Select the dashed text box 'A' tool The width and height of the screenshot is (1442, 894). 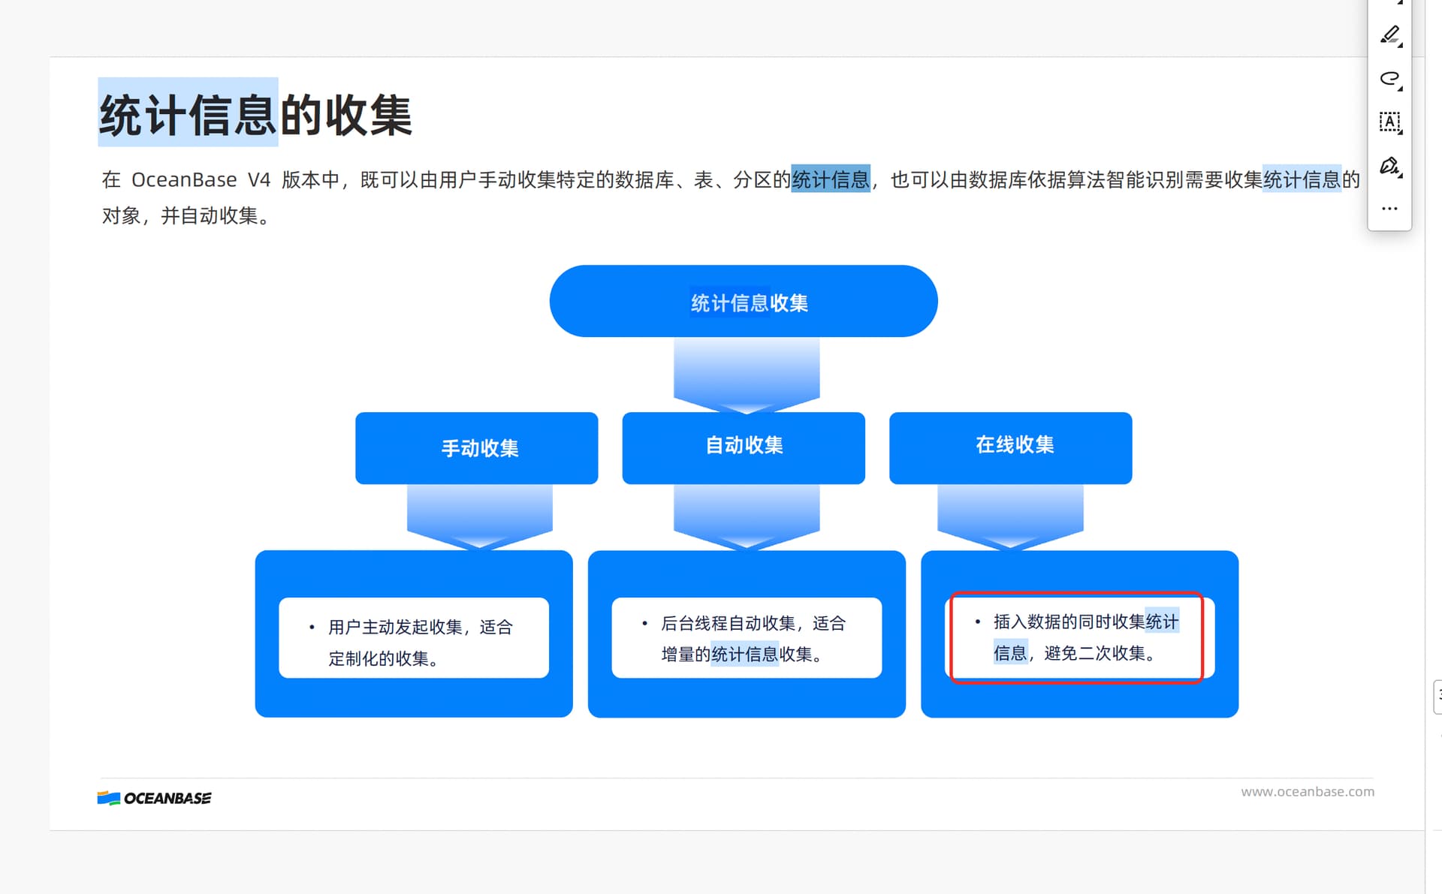coord(1389,122)
